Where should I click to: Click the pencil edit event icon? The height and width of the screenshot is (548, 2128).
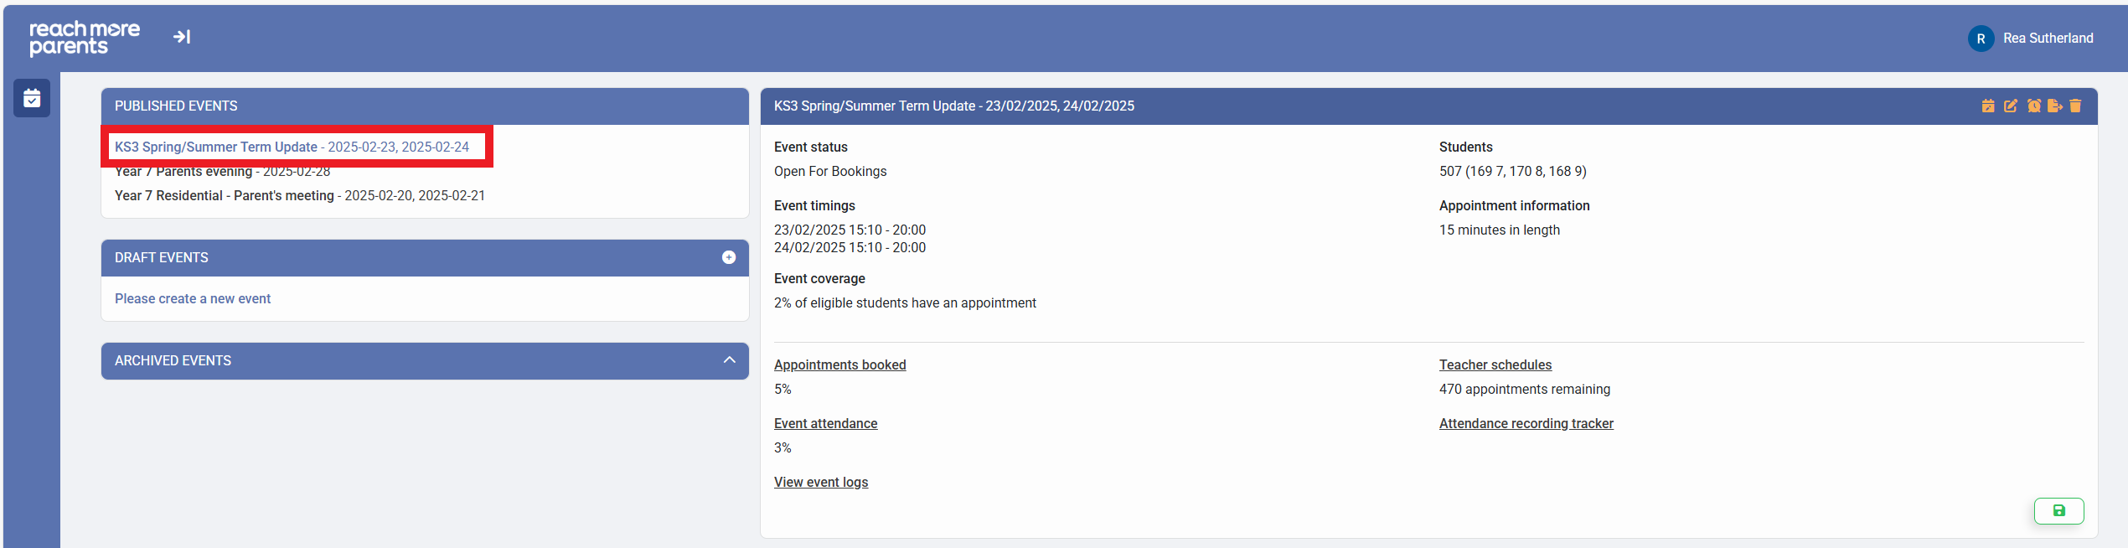2010,106
